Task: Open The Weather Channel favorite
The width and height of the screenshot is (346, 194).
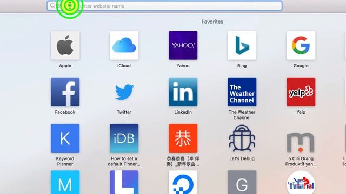Action: 242,92
